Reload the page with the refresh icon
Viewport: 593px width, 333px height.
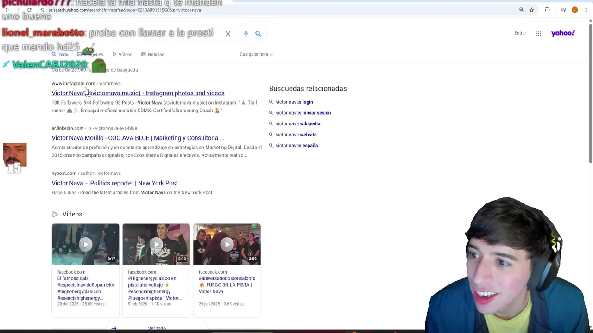29,10
